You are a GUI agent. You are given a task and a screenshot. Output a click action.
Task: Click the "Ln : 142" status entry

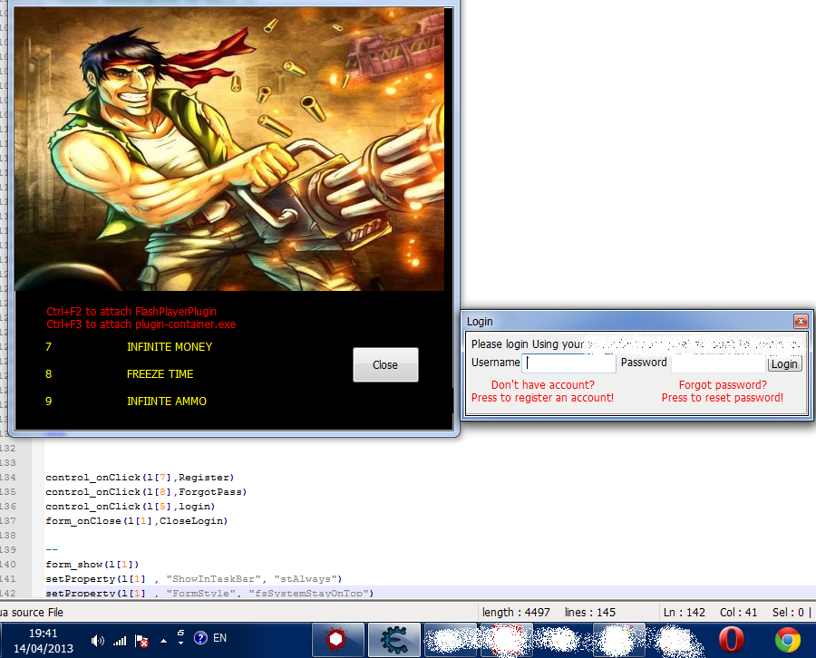coord(685,613)
